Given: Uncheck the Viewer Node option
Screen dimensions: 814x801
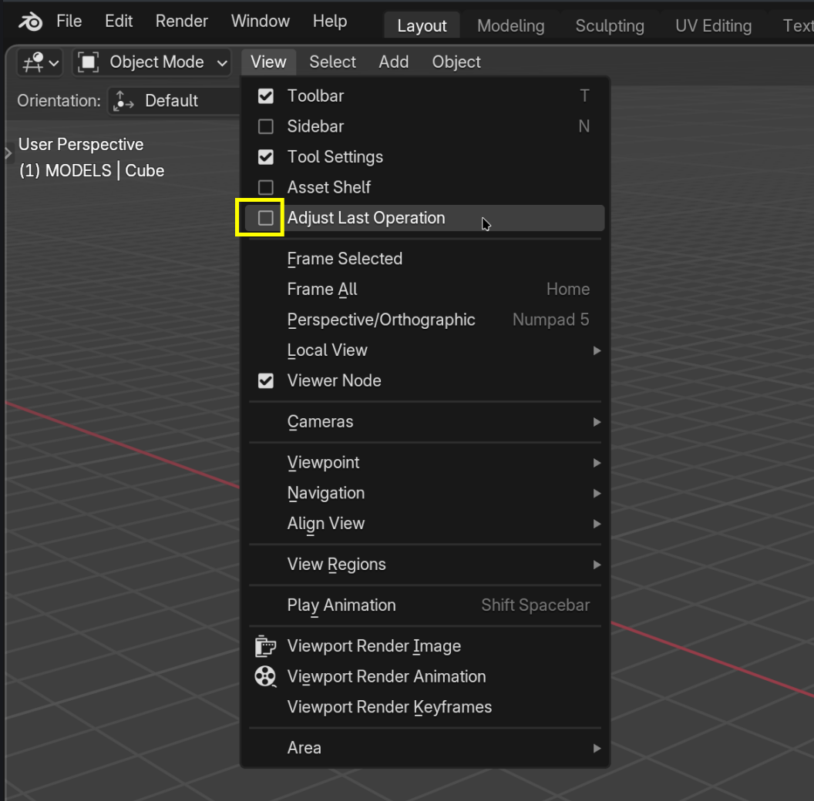Looking at the screenshot, I should tap(266, 380).
